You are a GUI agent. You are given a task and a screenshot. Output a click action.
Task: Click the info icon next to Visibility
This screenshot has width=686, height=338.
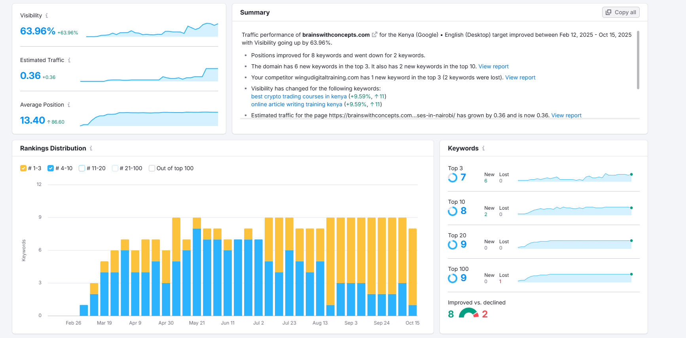click(47, 16)
